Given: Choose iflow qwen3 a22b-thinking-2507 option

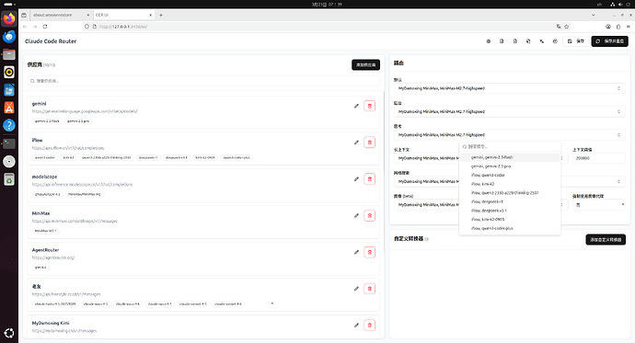Looking at the screenshot, I should pos(510,193).
